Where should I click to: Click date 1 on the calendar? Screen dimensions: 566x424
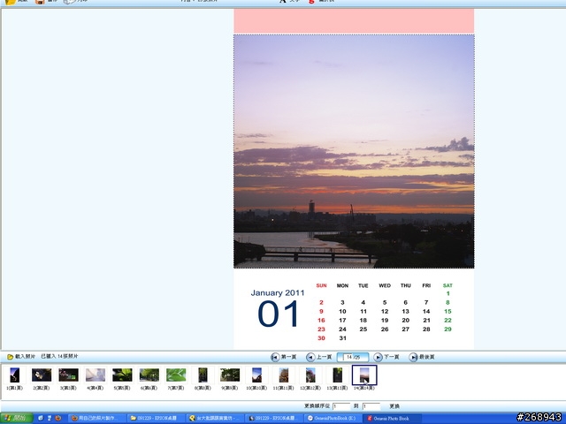[448, 293]
